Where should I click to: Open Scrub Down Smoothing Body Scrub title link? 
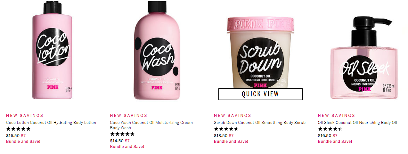[260, 123]
